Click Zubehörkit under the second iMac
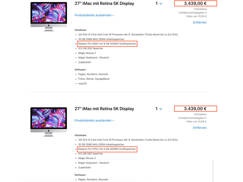 tap(86, 168)
